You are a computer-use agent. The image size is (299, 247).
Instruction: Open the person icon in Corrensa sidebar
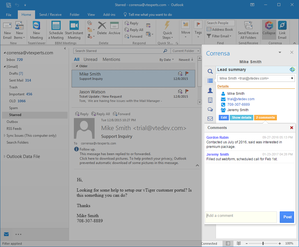tap(210, 90)
